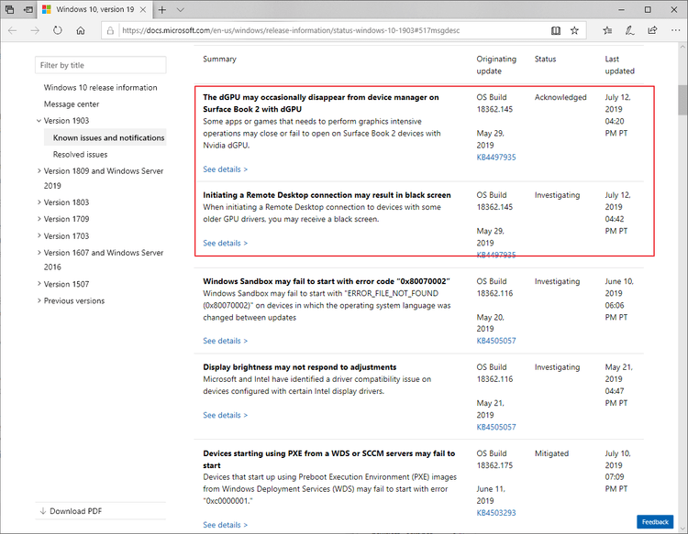Open See details for Display brightness issue

tap(225, 415)
